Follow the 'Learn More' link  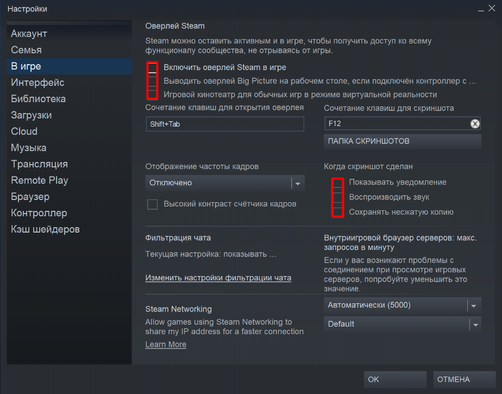[166, 345]
